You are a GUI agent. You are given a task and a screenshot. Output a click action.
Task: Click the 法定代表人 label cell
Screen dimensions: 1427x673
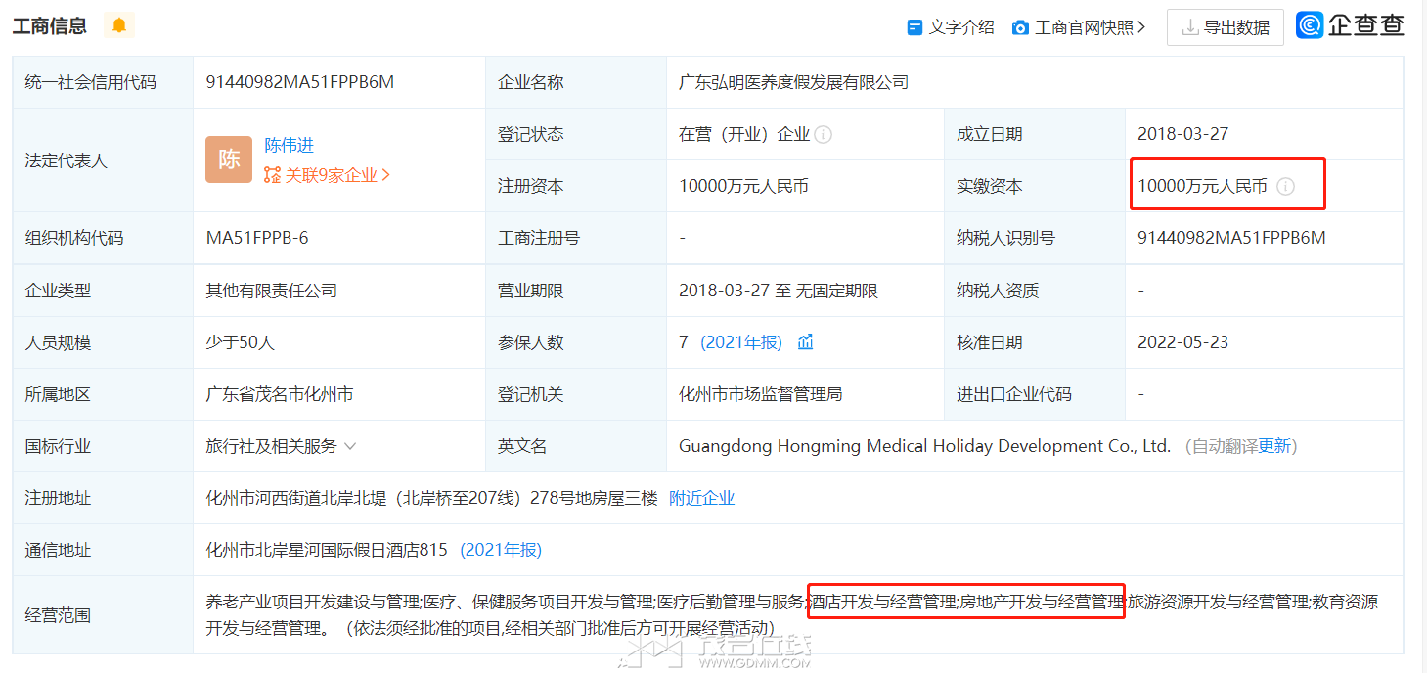[103, 160]
